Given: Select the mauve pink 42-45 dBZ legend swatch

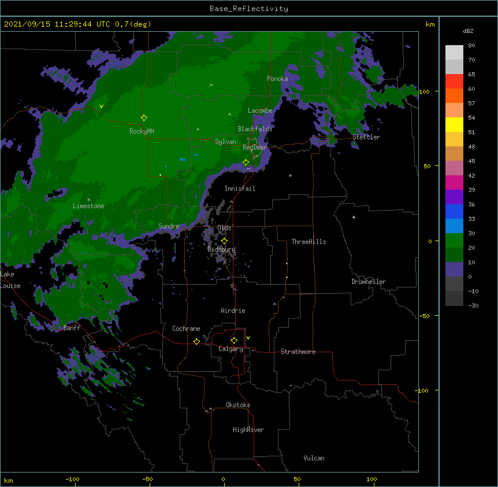Looking at the screenshot, I should click(454, 168).
